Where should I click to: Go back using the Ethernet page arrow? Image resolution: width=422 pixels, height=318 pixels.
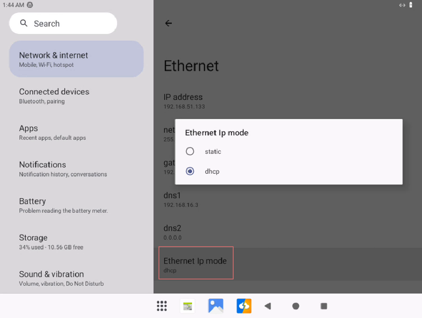(168, 23)
